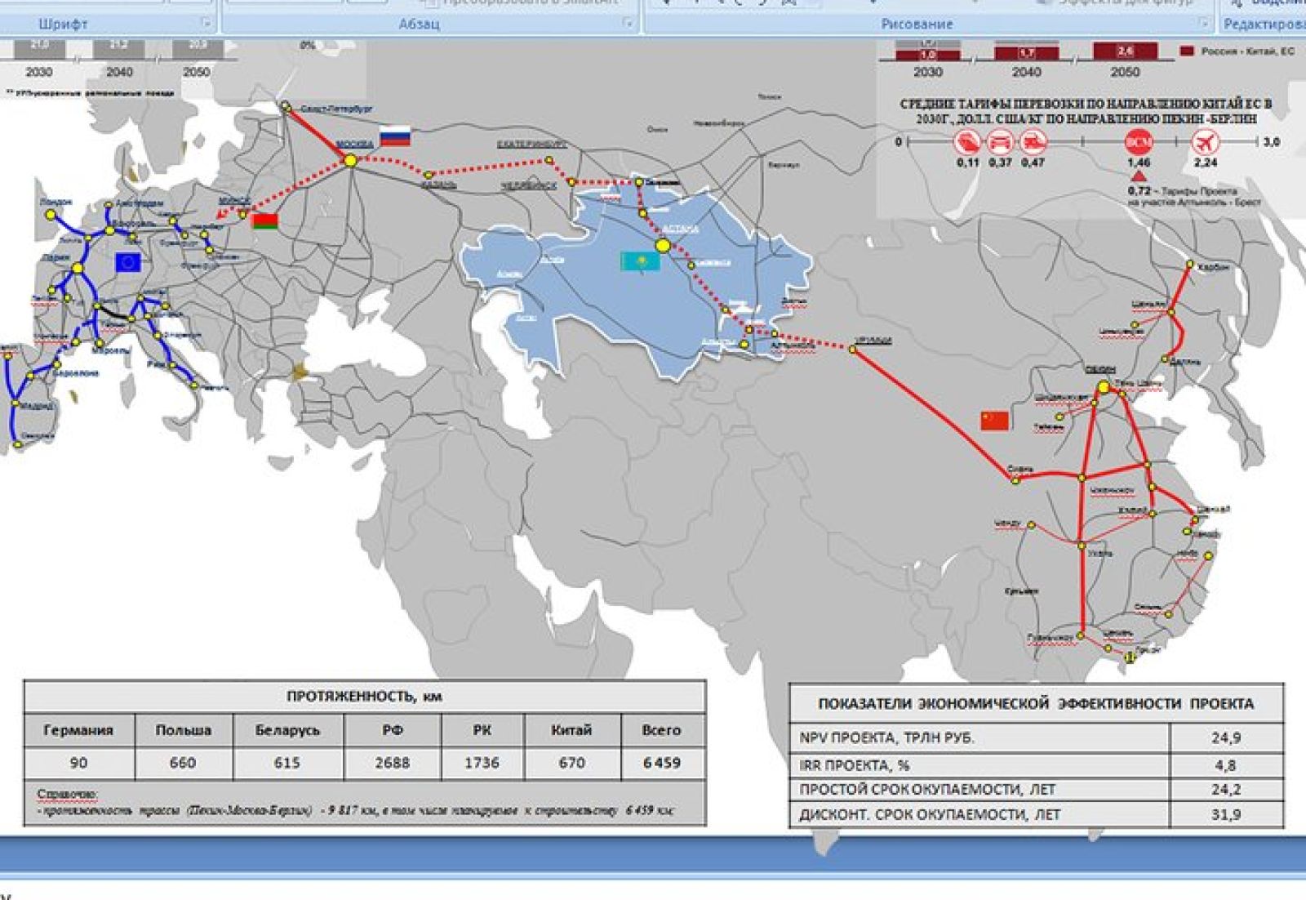
Task: Click the car icon above 0,37
Action: click(x=1000, y=143)
